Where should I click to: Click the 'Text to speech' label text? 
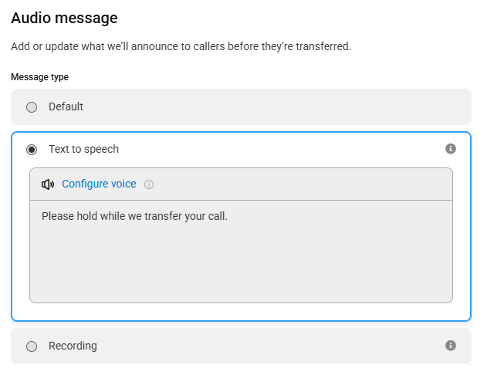pyautogui.click(x=83, y=149)
